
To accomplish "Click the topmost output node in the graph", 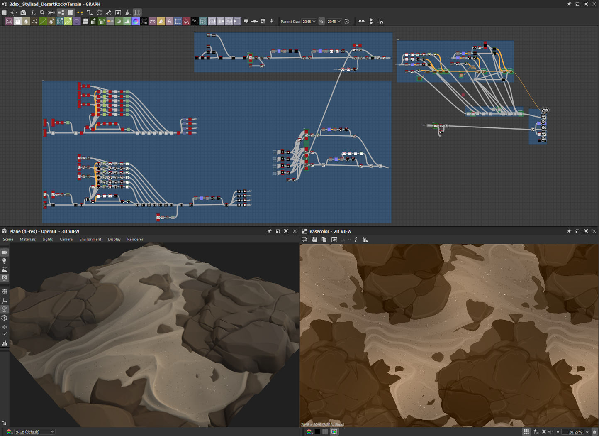I will (544, 110).
